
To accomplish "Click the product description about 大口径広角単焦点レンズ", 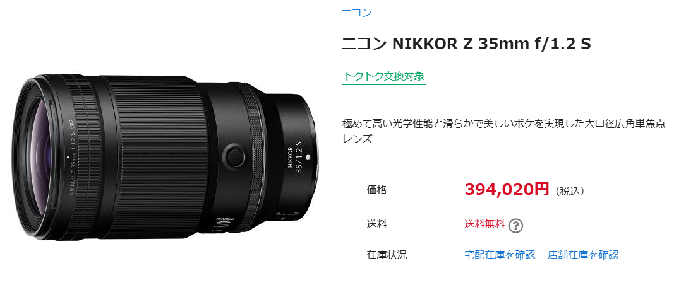I will click(506, 131).
